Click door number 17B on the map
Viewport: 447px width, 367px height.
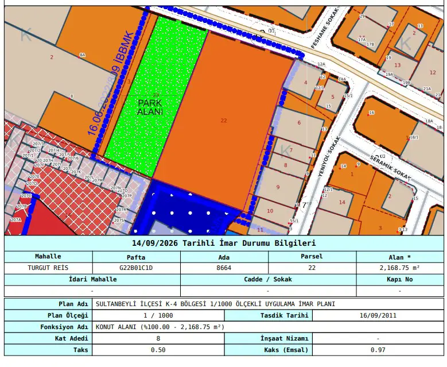pos(370,44)
